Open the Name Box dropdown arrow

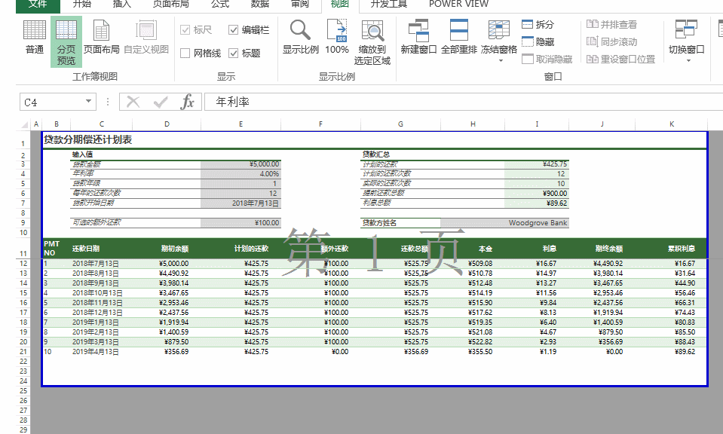click(89, 100)
